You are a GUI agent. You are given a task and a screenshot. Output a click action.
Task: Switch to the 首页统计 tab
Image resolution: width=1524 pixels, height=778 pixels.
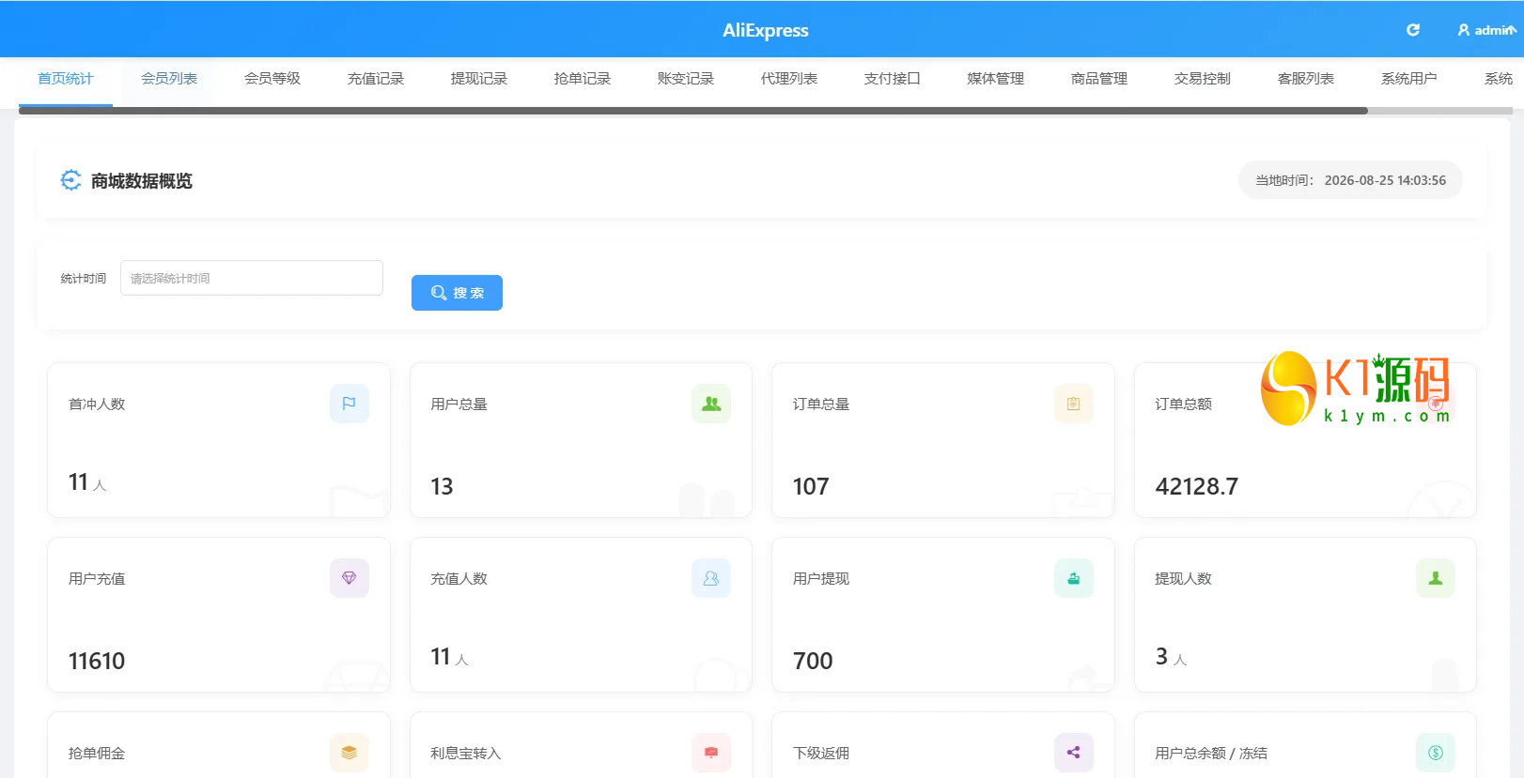click(x=66, y=79)
